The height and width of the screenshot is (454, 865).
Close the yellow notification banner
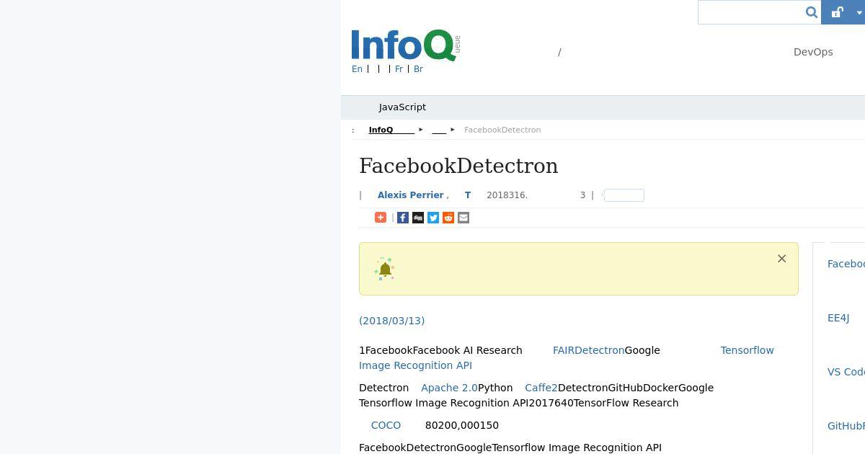click(x=781, y=259)
